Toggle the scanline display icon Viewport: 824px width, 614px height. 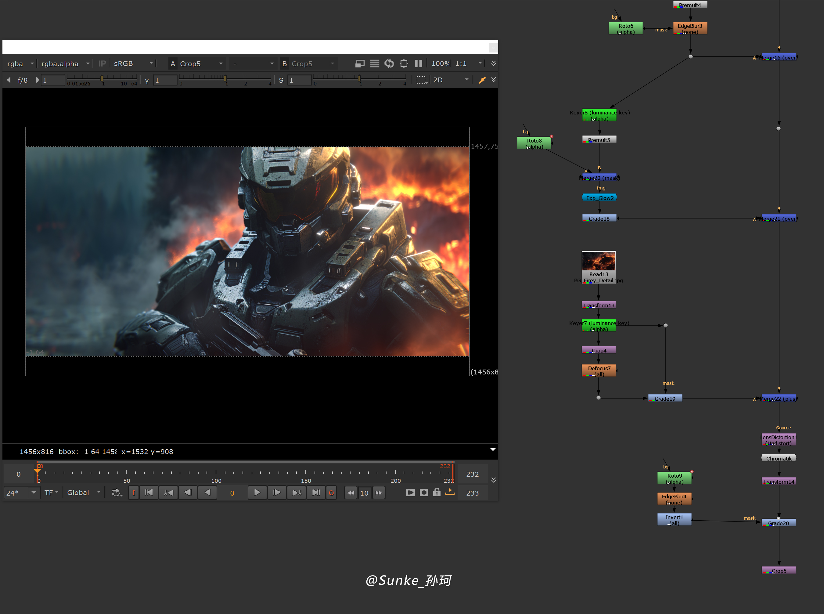pyautogui.click(x=375, y=63)
